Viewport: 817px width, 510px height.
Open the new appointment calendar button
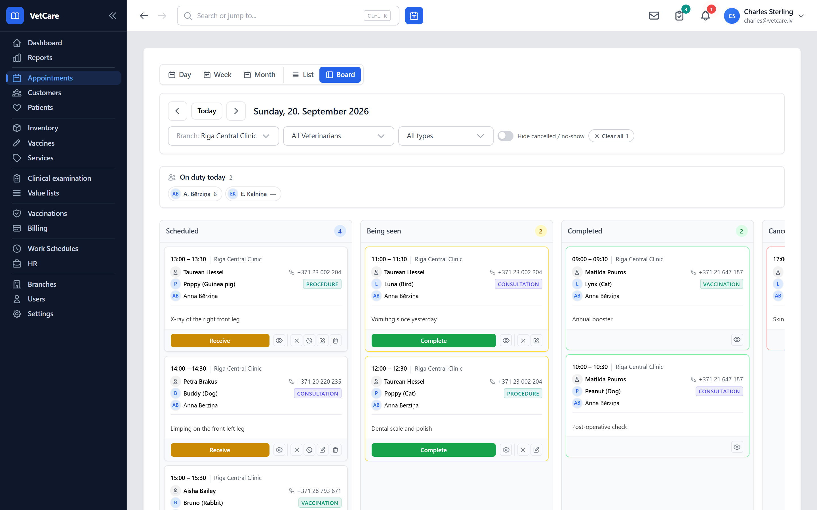coord(414,16)
